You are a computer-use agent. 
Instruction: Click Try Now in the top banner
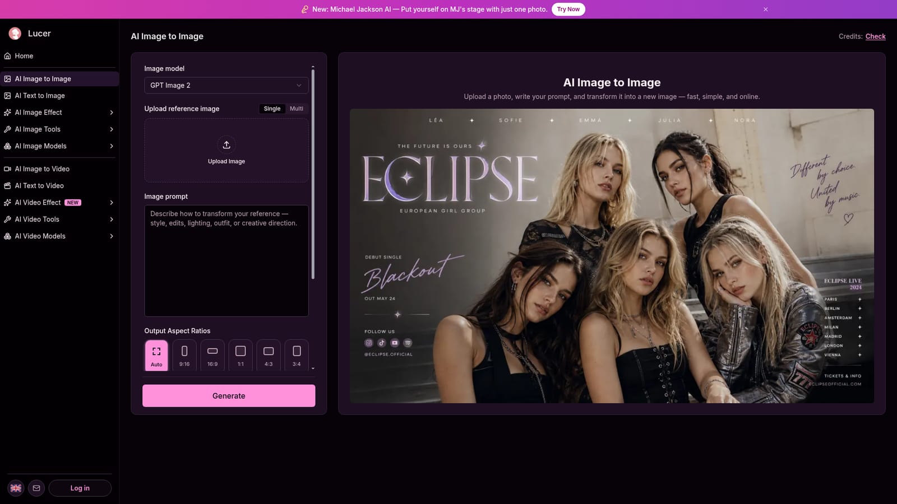point(568,10)
